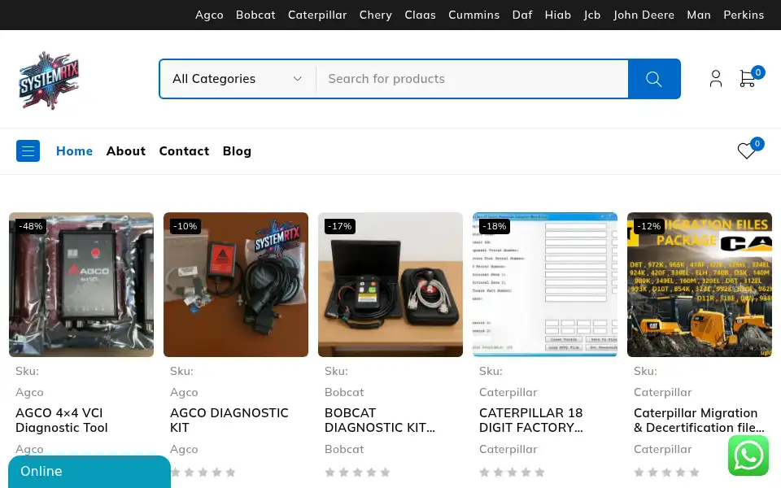
Task: Open BOBCAT DIAGNOSTIC KIT product image
Action: tap(390, 285)
